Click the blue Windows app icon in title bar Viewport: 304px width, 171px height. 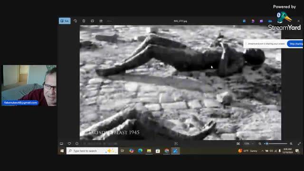[244, 21]
